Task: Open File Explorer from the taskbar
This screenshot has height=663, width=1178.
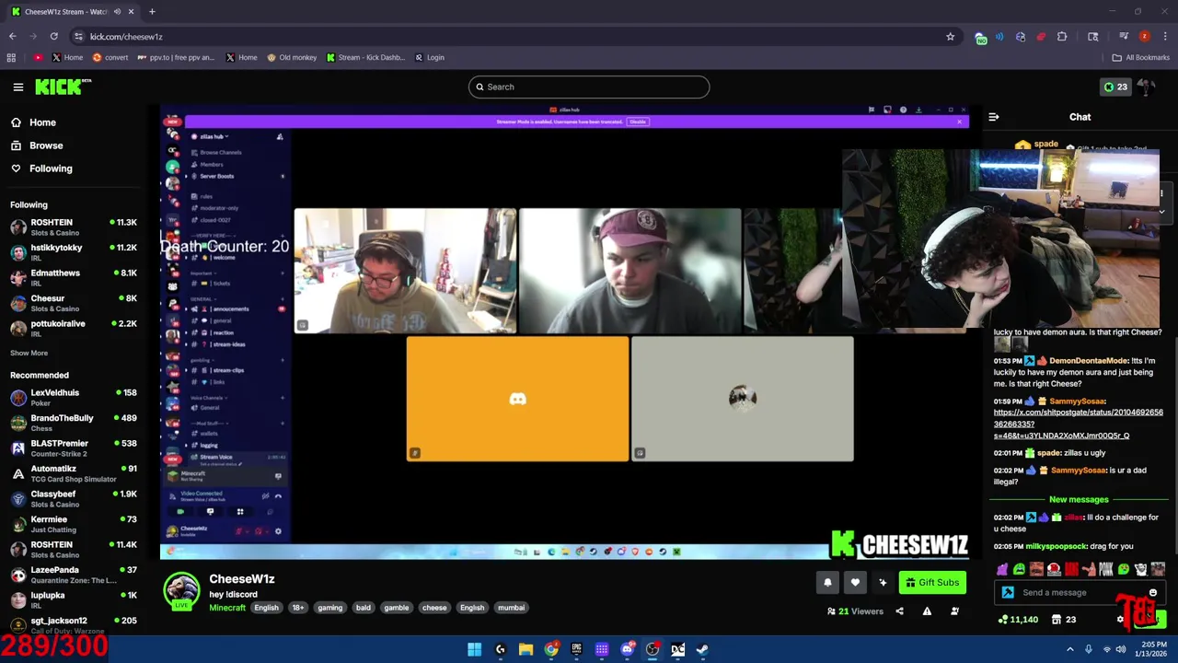Action: 525,649
